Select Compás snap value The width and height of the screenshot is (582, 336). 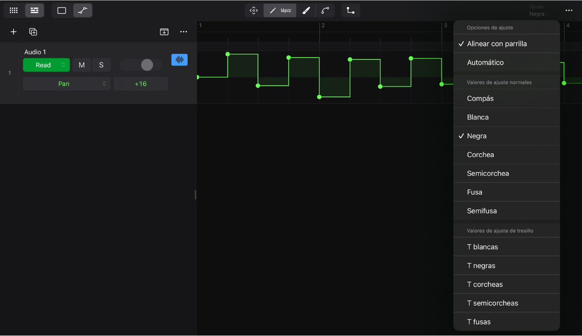tap(507, 99)
